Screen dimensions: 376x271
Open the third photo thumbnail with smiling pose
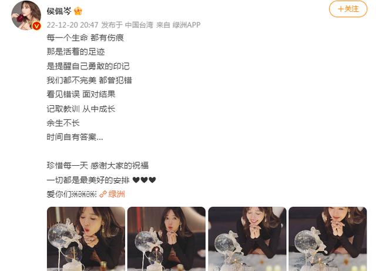[247, 239]
